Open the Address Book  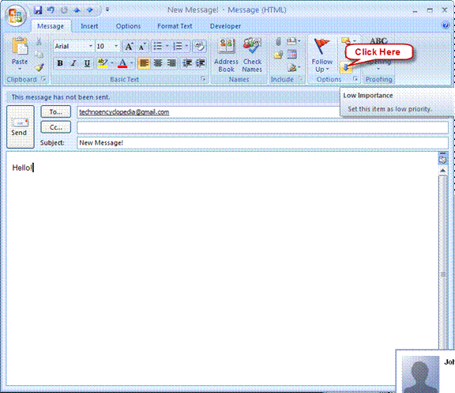[x=226, y=55]
